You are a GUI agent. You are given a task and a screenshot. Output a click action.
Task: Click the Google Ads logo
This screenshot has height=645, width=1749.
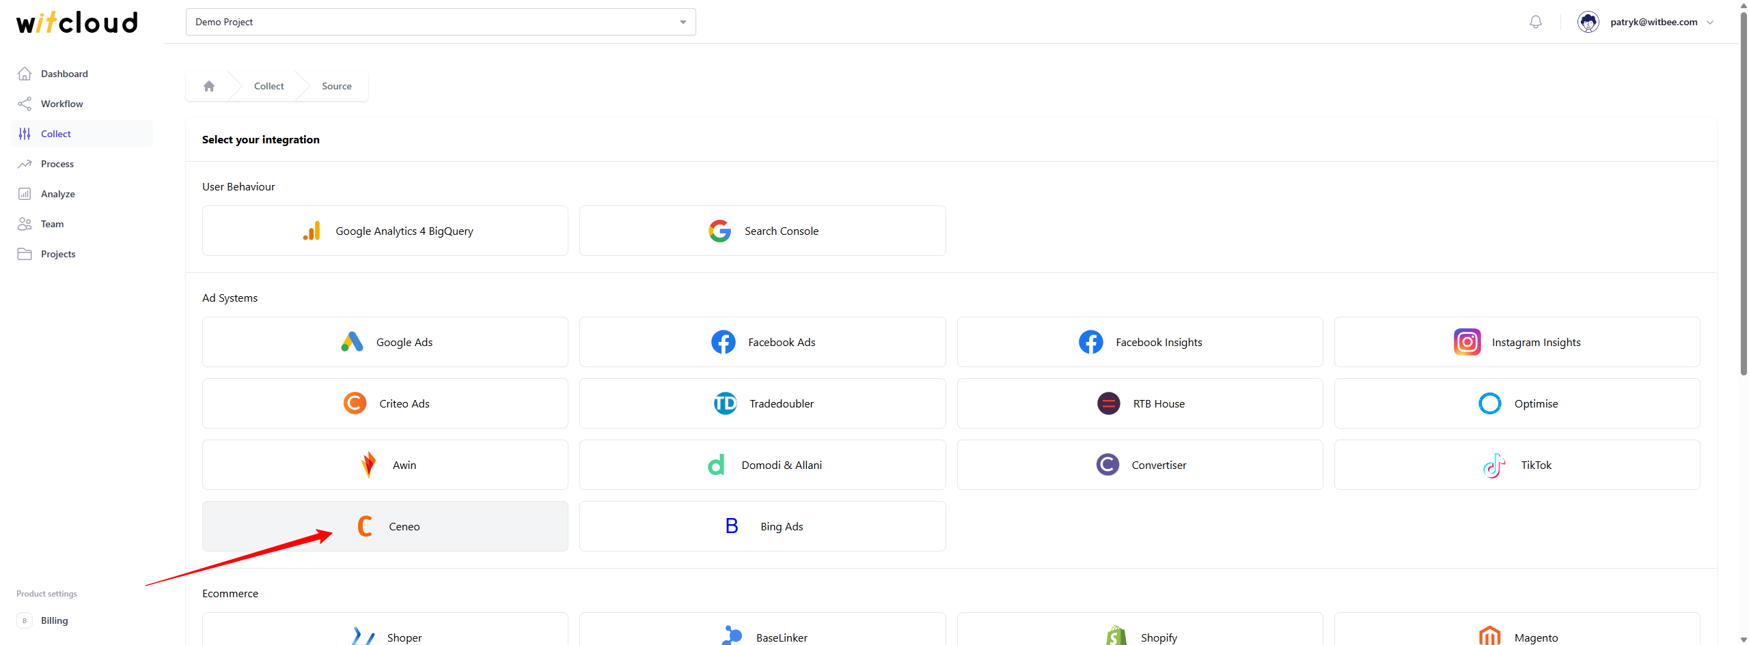coord(352,342)
